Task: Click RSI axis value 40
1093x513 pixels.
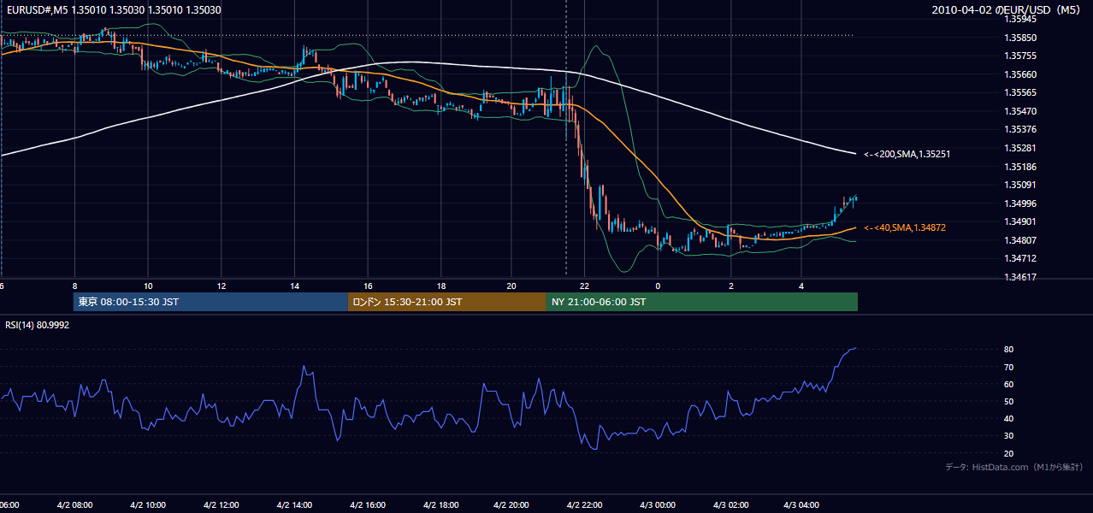Action: tap(1009, 418)
